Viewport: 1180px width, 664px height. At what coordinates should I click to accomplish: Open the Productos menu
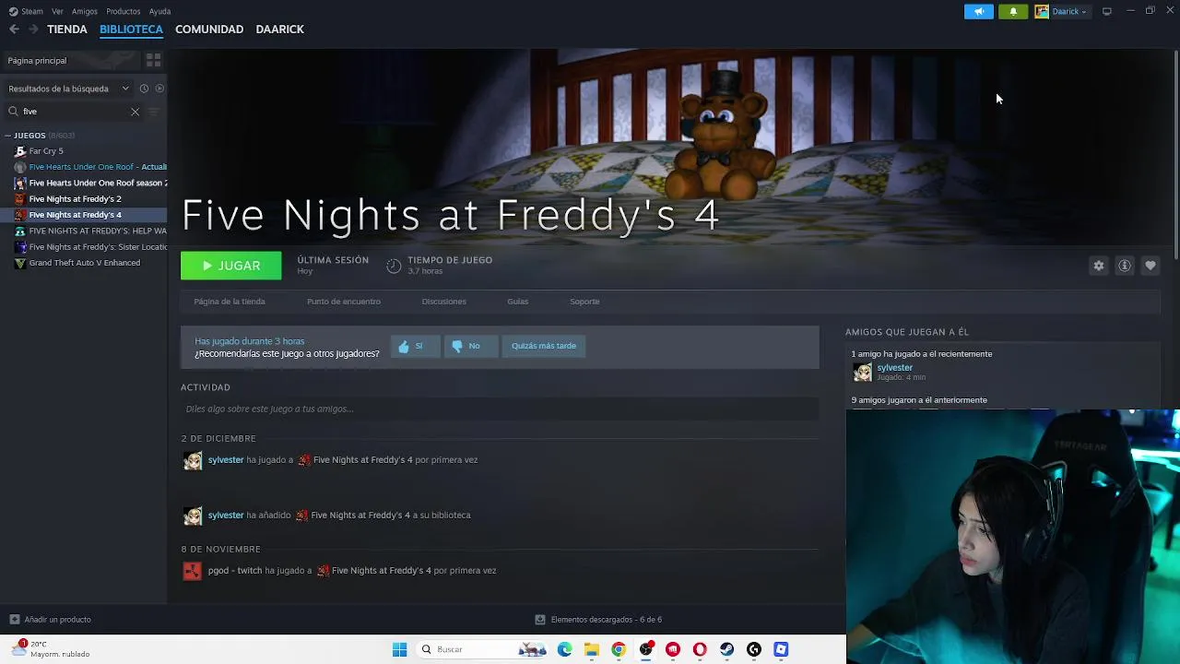tap(124, 11)
